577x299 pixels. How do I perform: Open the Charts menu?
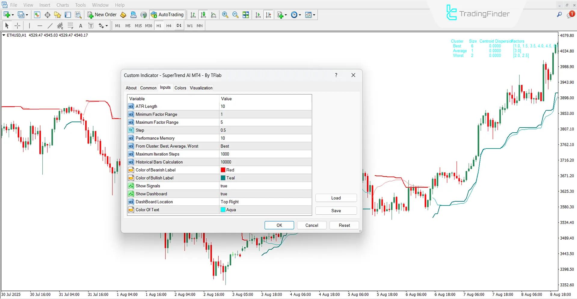click(x=62, y=5)
